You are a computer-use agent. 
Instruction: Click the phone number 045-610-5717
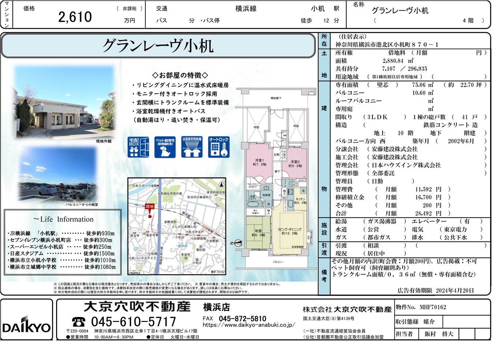pos(133,322)
